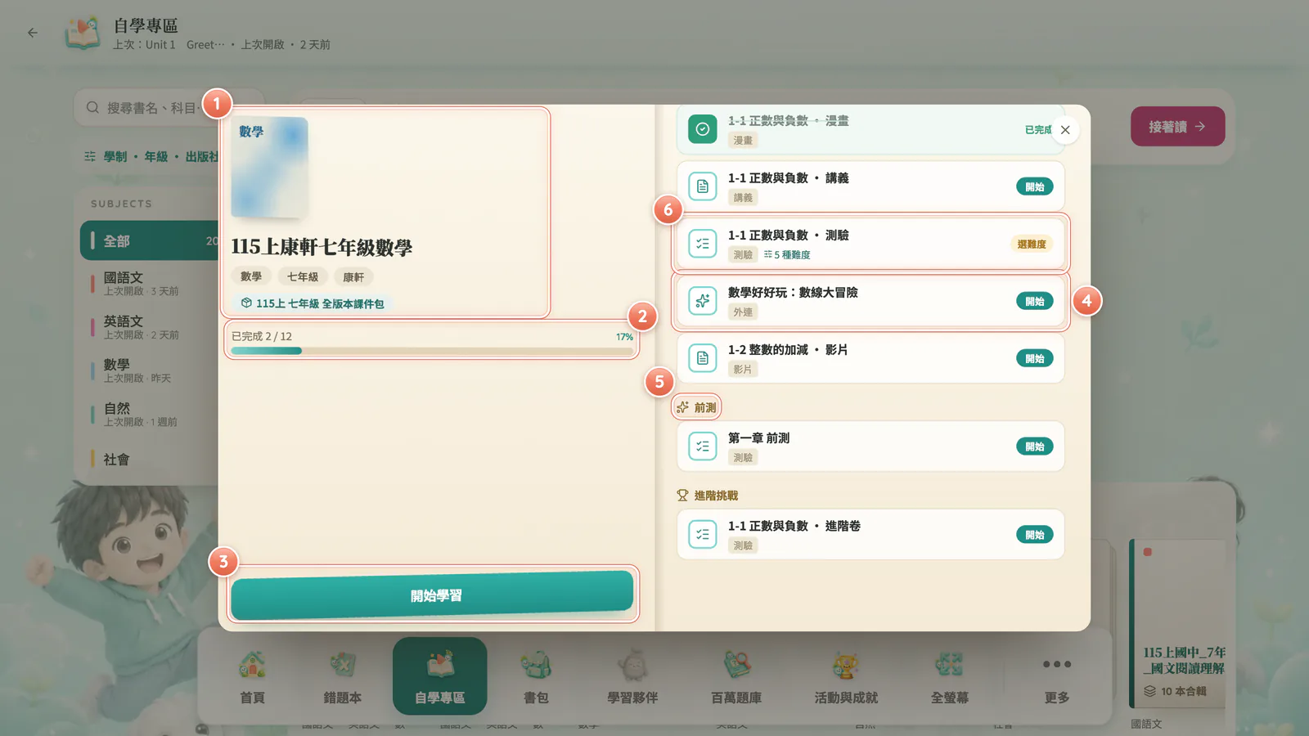1309x736 pixels.
Task: Open the 更多 menu
Action: (x=1056, y=676)
